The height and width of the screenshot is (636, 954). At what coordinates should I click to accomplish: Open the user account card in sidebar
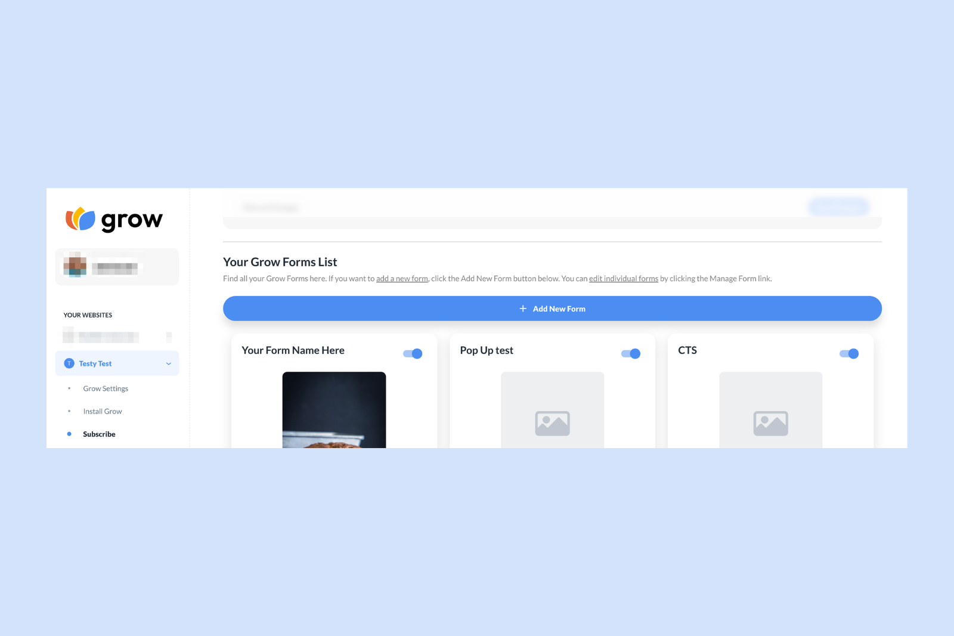point(117,267)
